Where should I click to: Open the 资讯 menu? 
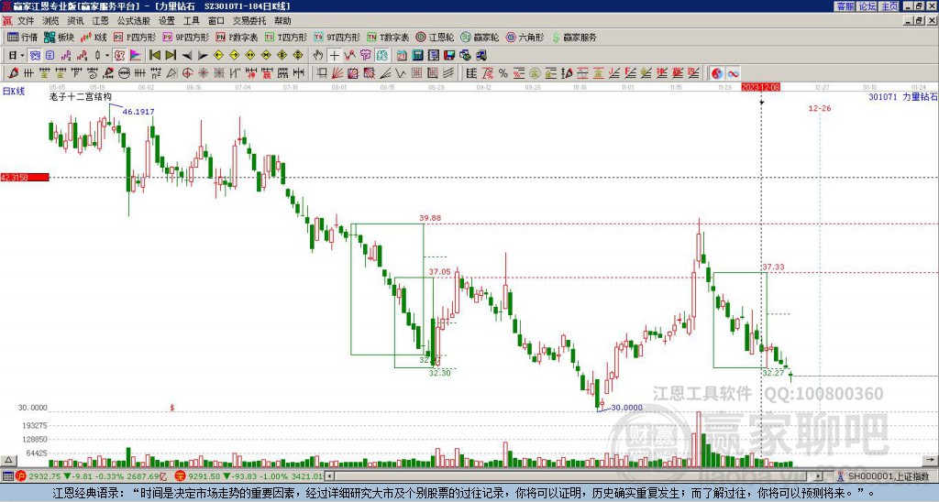[x=75, y=21]
